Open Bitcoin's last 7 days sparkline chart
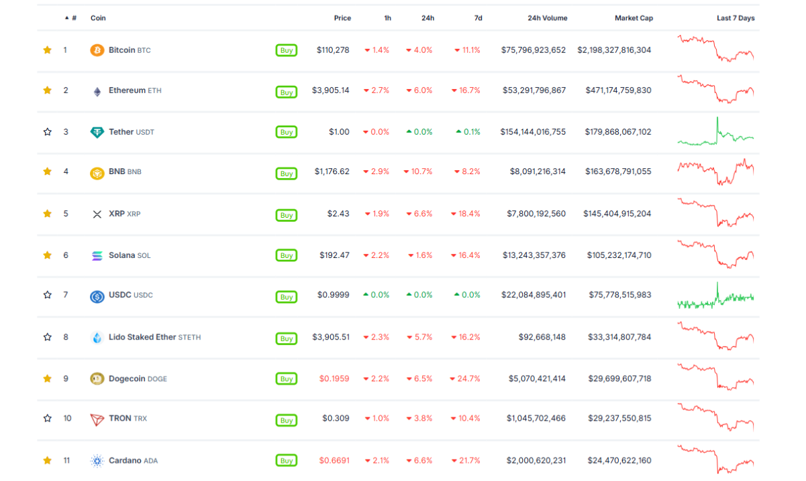 click(715, 49)
